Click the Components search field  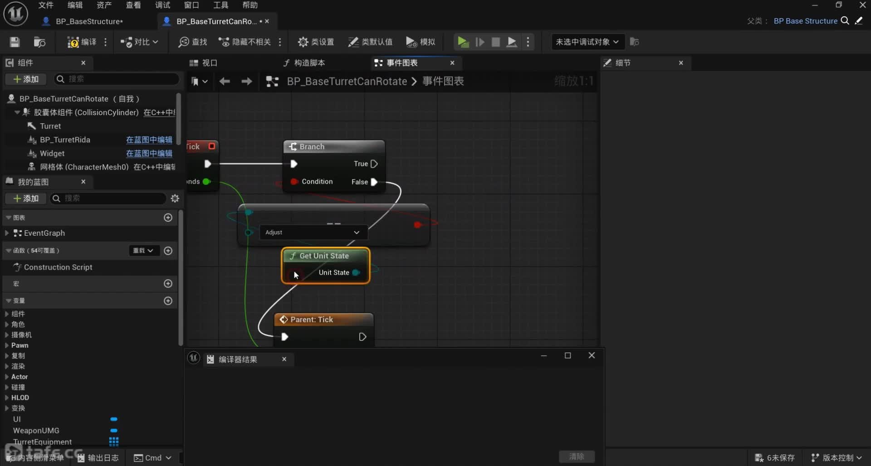tap(120, 79)
